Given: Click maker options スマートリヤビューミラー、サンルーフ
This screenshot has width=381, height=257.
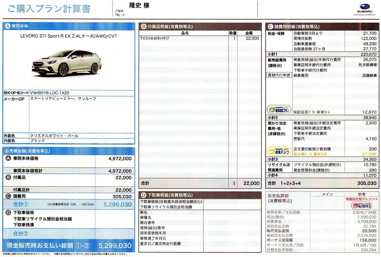Looking at the screenshot, I should point(63,99).
